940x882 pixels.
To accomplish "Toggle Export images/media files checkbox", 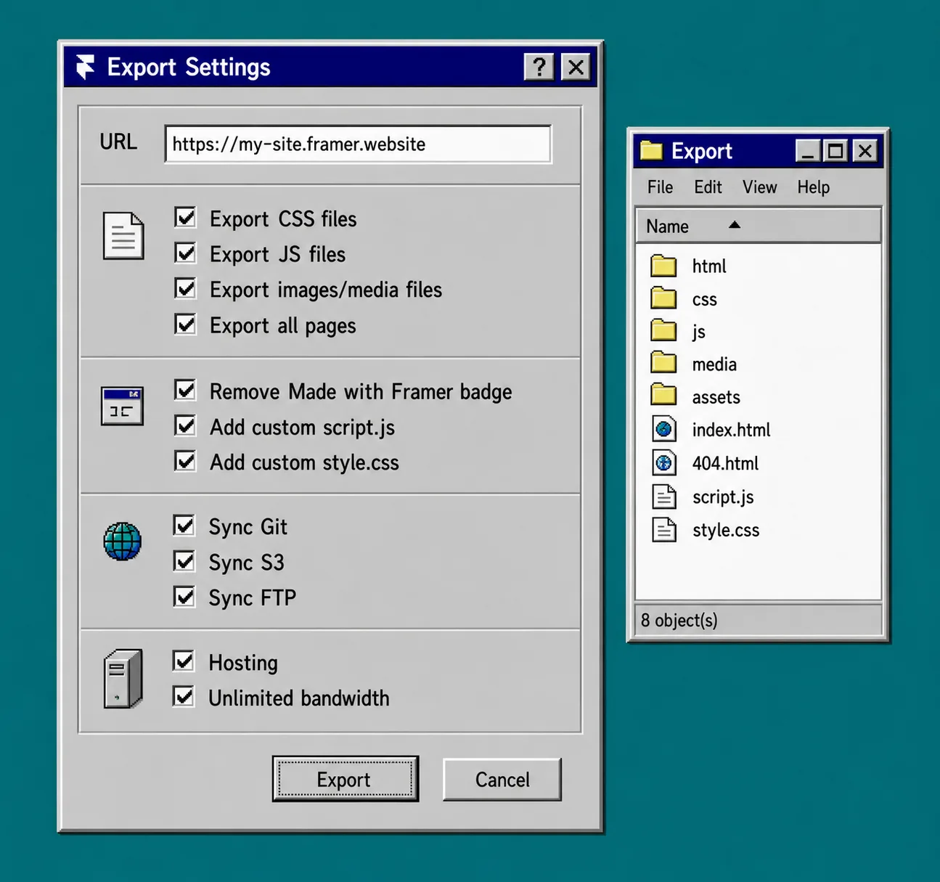I will point(186,288).
